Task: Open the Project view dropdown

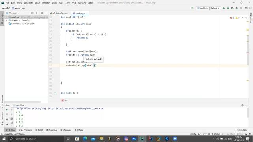Action: click(13, 13)
